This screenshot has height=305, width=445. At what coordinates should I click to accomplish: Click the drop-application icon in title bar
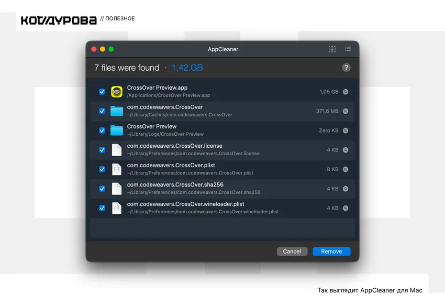[332, 49]
